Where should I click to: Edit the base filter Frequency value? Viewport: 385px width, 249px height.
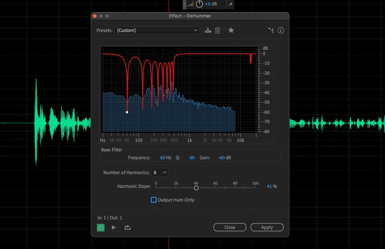tap(163, 157)
